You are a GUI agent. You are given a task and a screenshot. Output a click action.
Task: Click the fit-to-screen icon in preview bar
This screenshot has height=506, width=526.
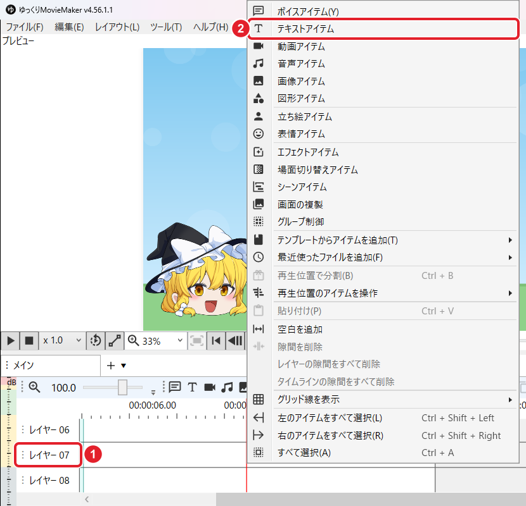point(196,341)
